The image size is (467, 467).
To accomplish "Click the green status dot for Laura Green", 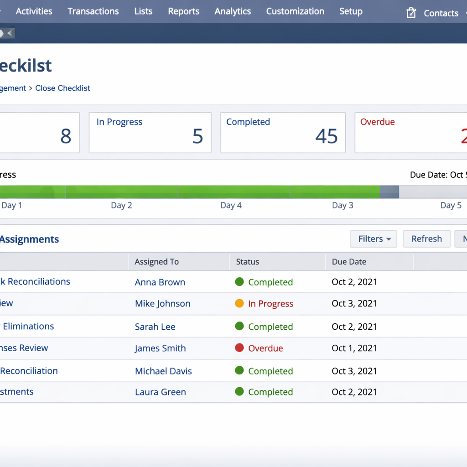I will pos(239,391).
